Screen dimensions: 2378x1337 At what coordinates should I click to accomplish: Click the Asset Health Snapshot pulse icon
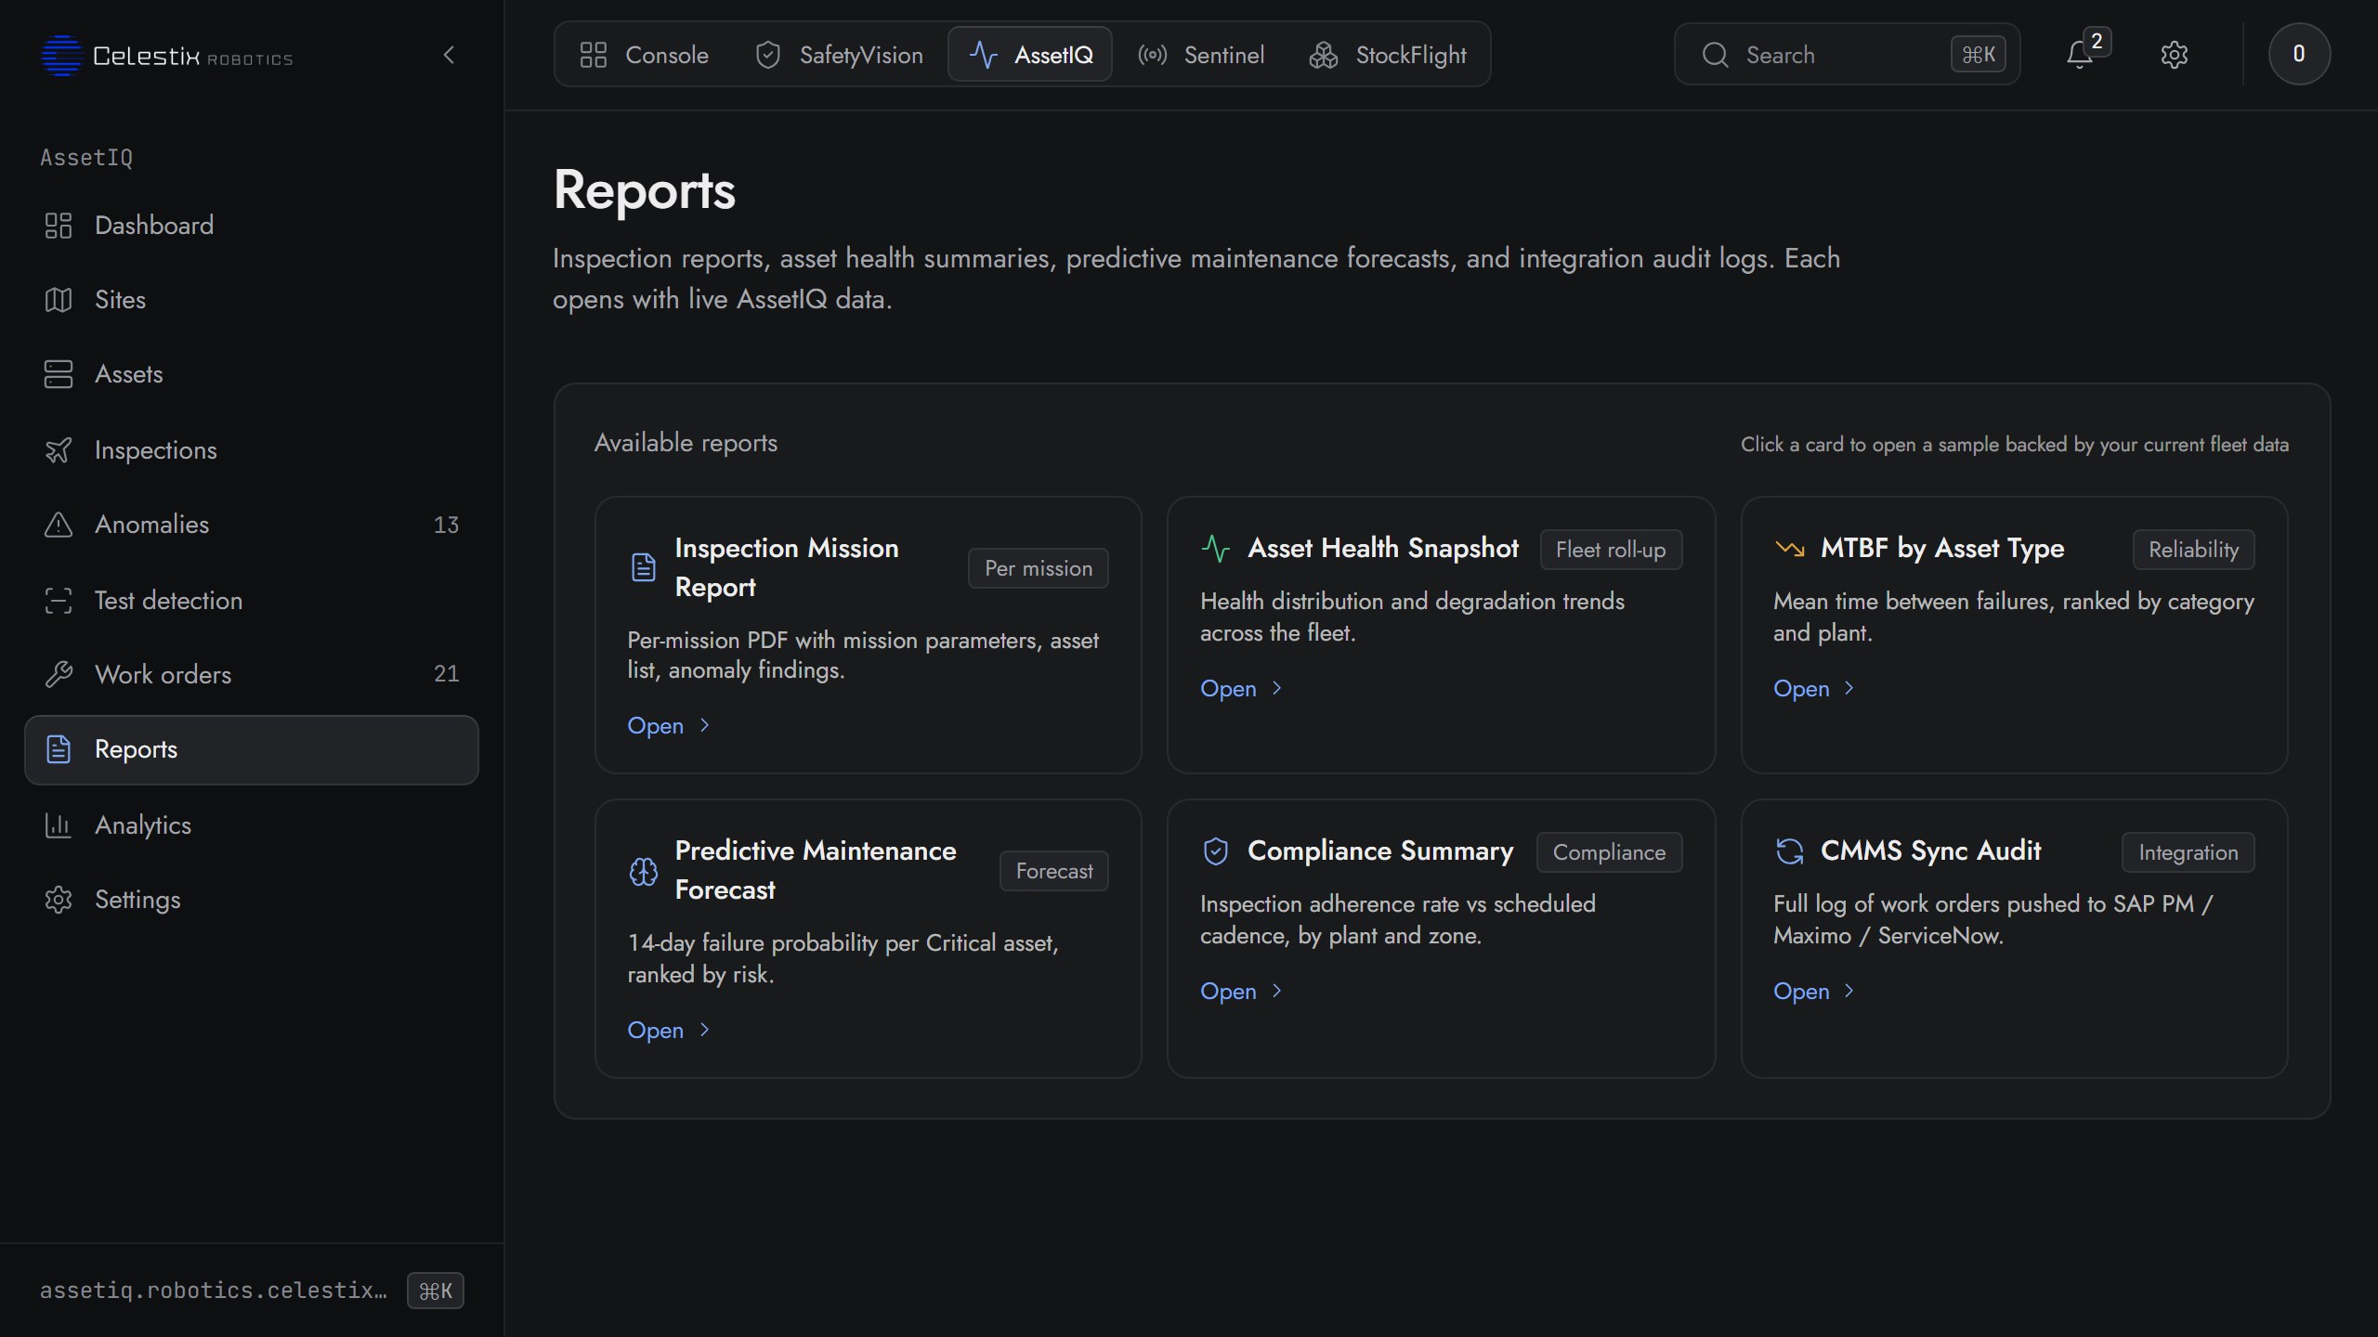click(1215, 549)
